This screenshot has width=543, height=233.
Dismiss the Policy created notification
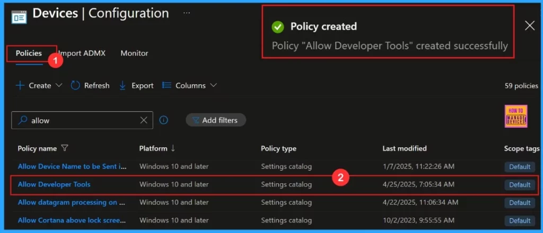click(530, 25)
